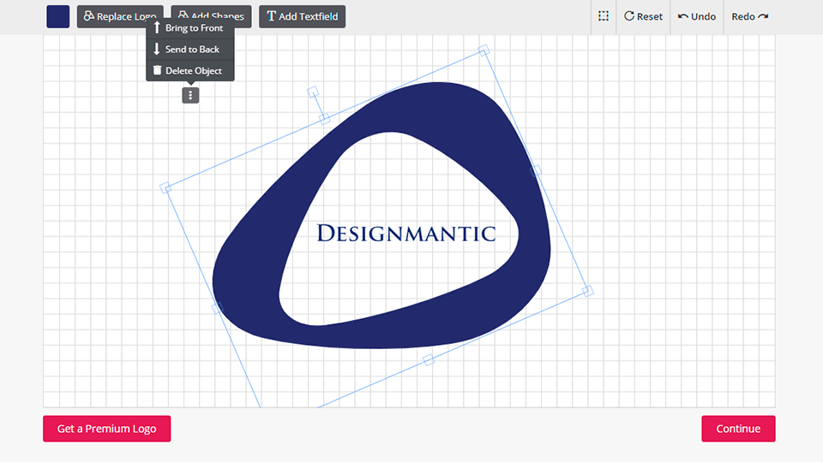Delete Object using the trash entry
Screen dimensions: 823x462
pyautogui.click(x=189, y=71)
